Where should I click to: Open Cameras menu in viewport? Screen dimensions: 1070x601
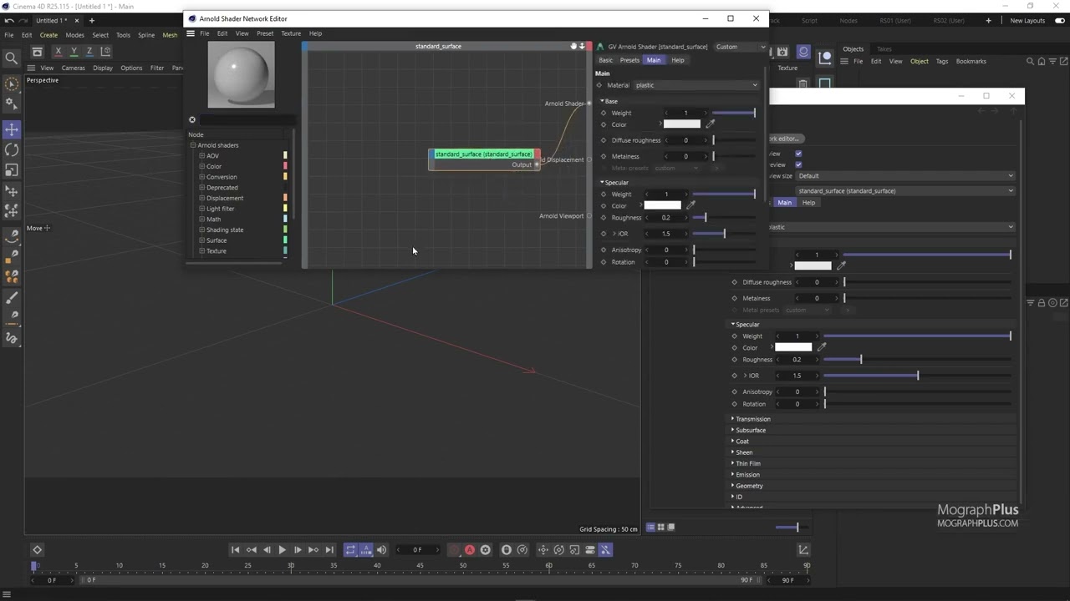click(x=73, y=68)
